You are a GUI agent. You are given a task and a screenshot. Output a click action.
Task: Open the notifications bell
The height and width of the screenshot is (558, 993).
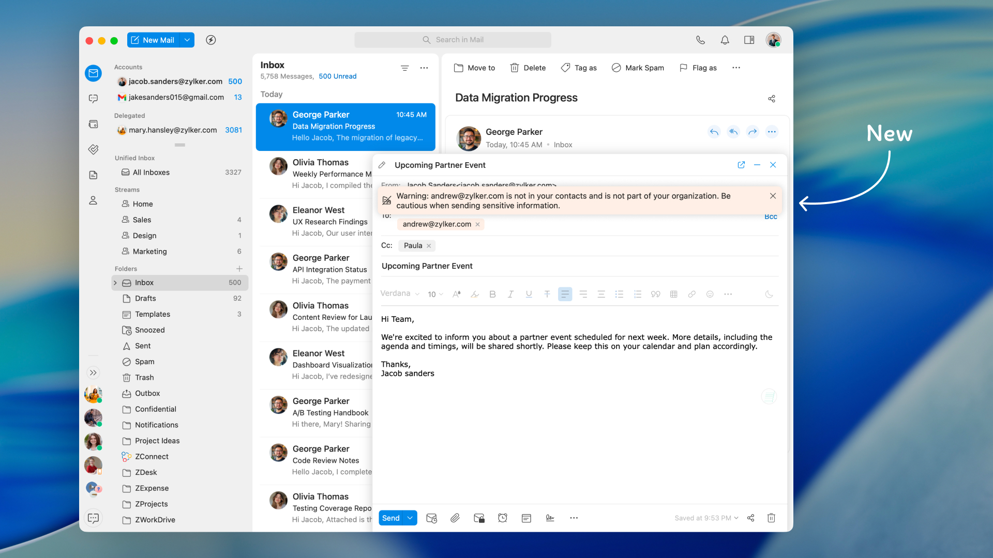point(725,40)
